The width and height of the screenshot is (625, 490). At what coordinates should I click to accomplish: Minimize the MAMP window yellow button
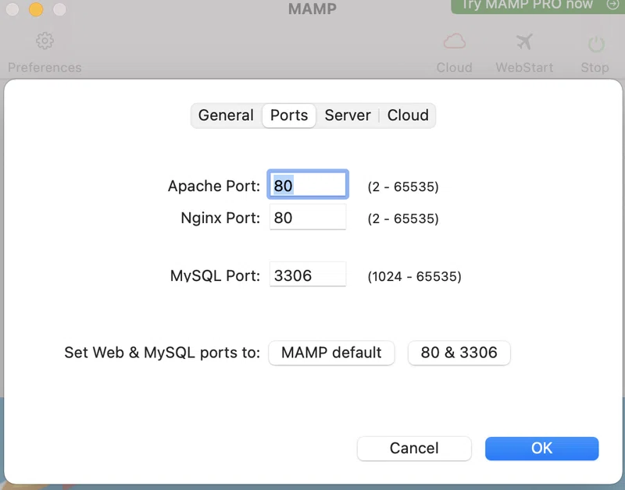click(x=36, y=9)
